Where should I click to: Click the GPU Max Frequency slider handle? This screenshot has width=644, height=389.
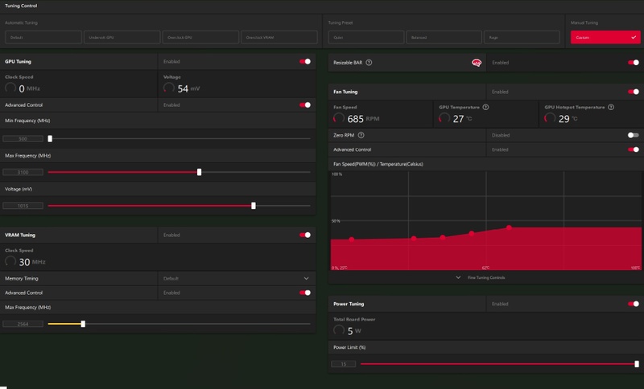point(199,172)
